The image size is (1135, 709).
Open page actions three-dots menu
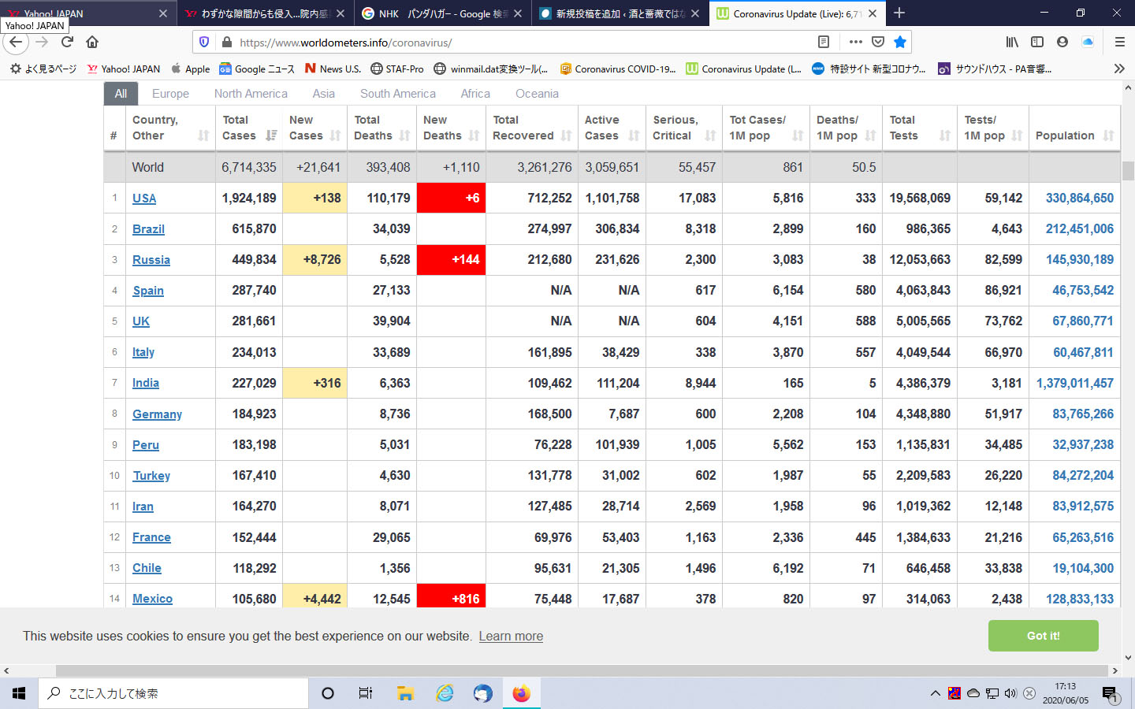coord(856,42)
